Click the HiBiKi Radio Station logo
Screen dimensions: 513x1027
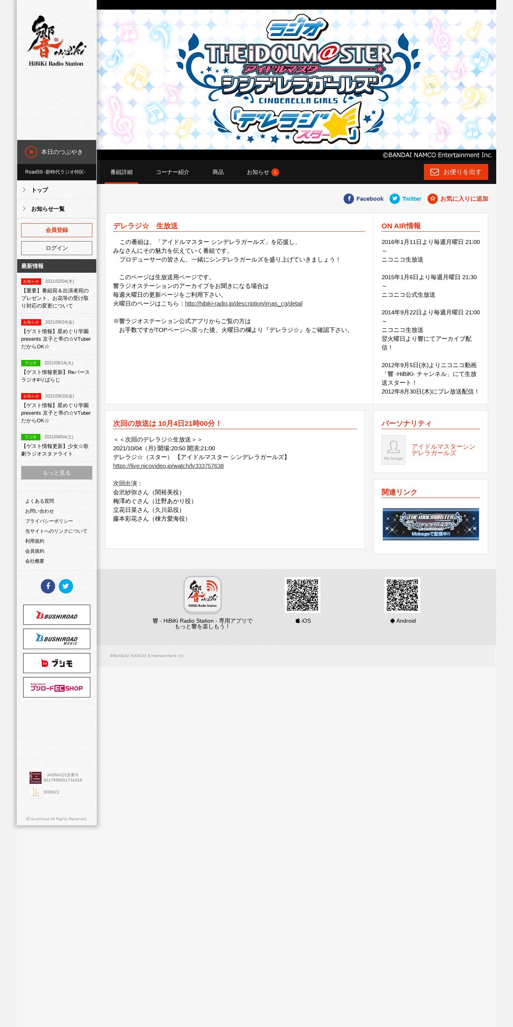click(x=56, y=40)
